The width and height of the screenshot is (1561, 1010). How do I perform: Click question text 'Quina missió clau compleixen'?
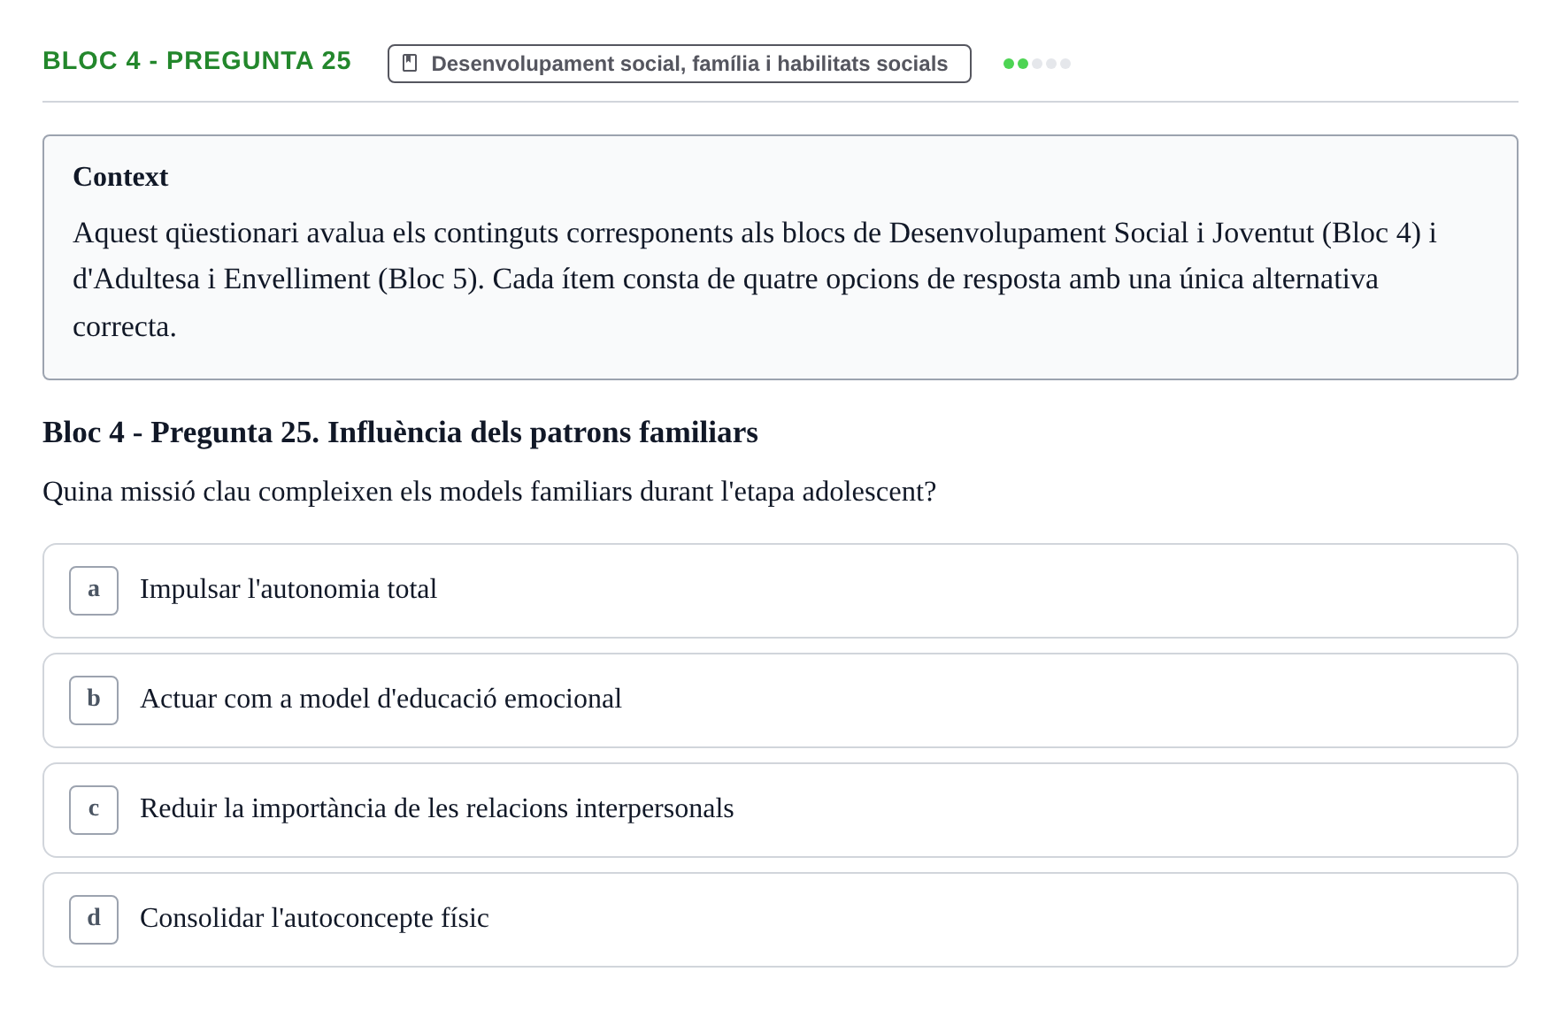(218, 492)
